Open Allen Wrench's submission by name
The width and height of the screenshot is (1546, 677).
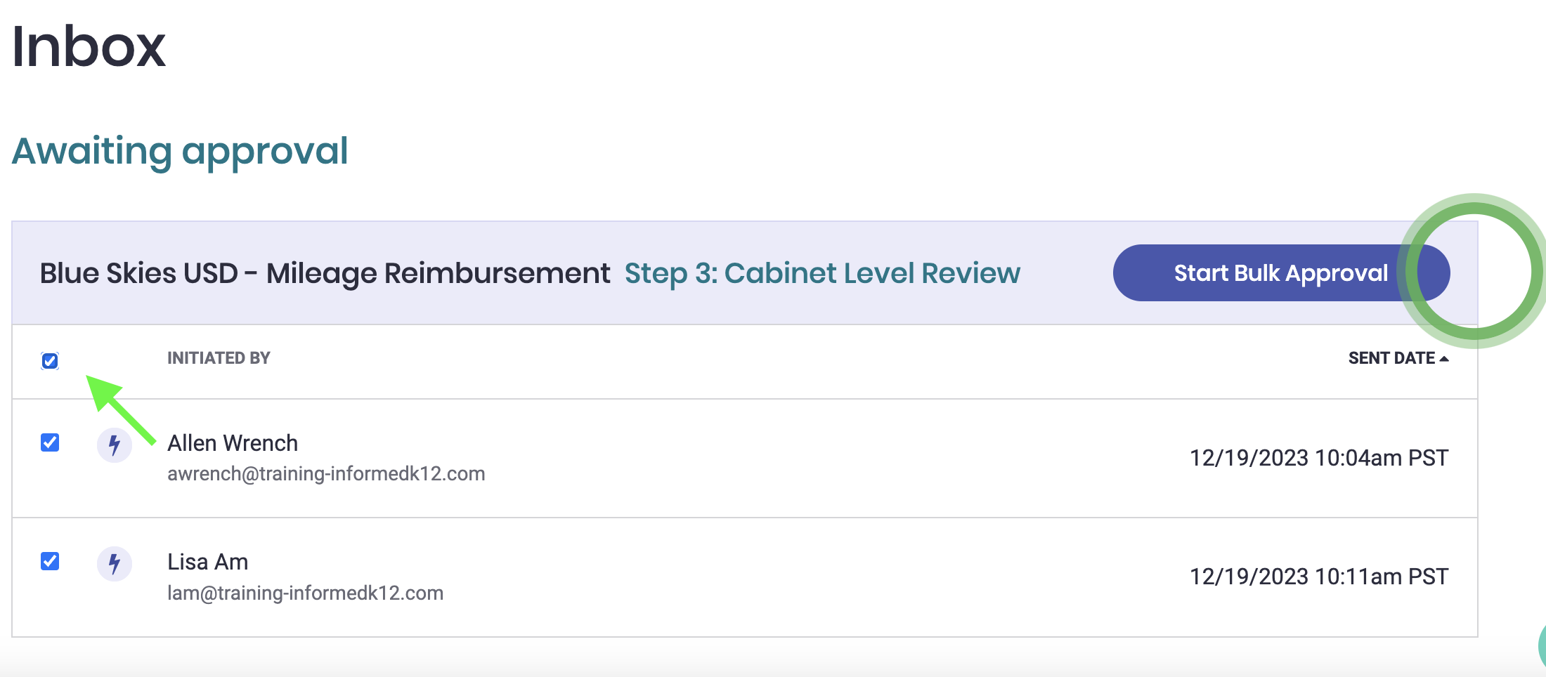(x=233, y=443)
